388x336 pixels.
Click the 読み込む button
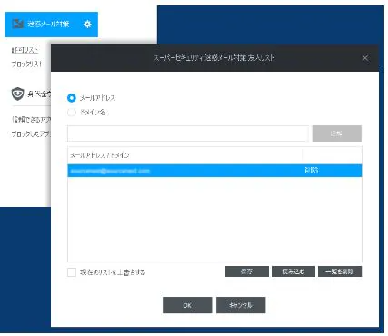(x=293, y=272)
